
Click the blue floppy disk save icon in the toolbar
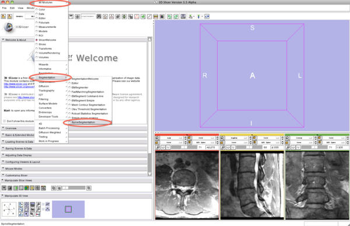tap(183, 16)
